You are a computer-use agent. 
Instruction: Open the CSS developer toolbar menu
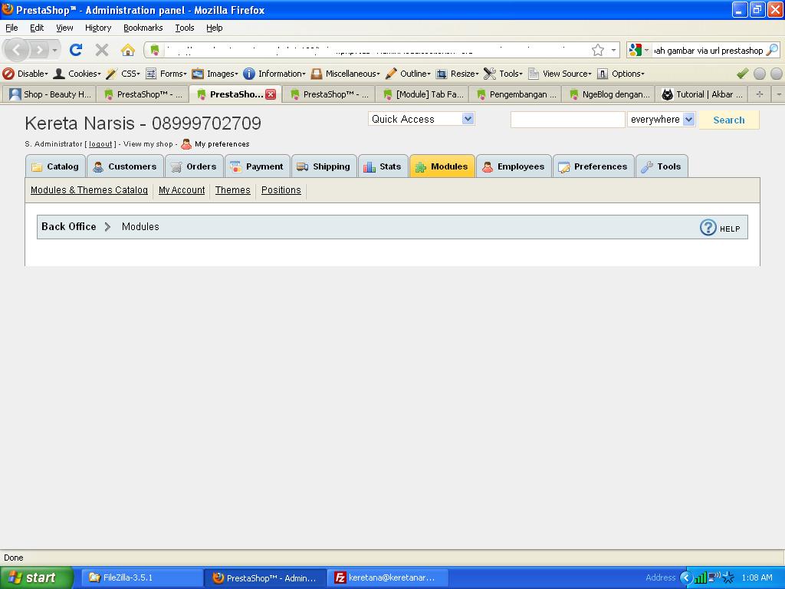(x=123, y=74)
